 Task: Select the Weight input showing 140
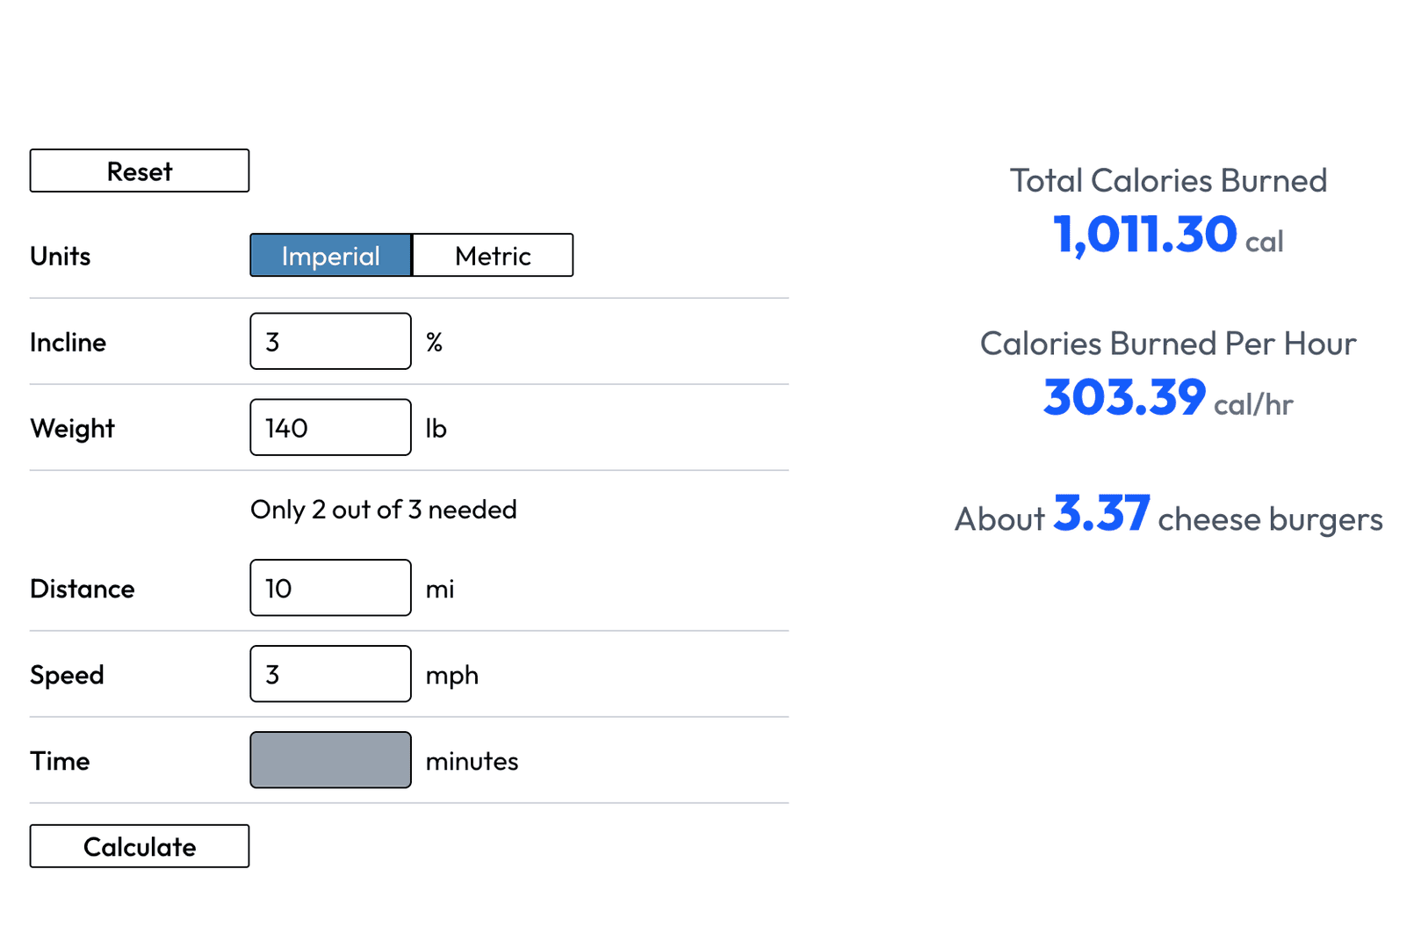330,427
